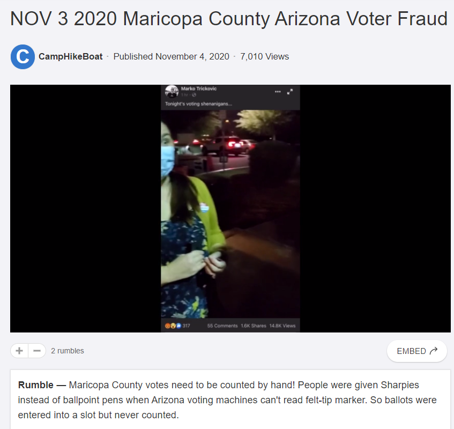Click the Rumble description text box
The image size is (454, 429).
[x=230, y=400]
